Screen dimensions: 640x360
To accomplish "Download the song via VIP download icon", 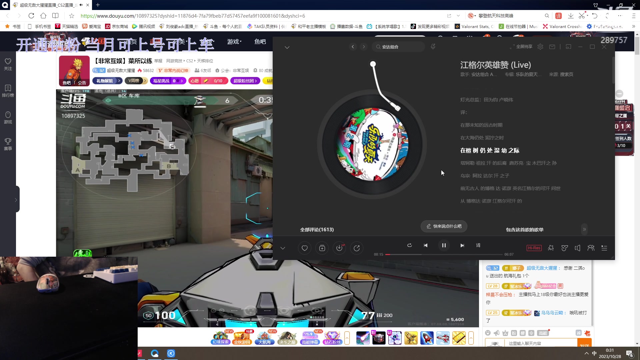I will (339, 248).
